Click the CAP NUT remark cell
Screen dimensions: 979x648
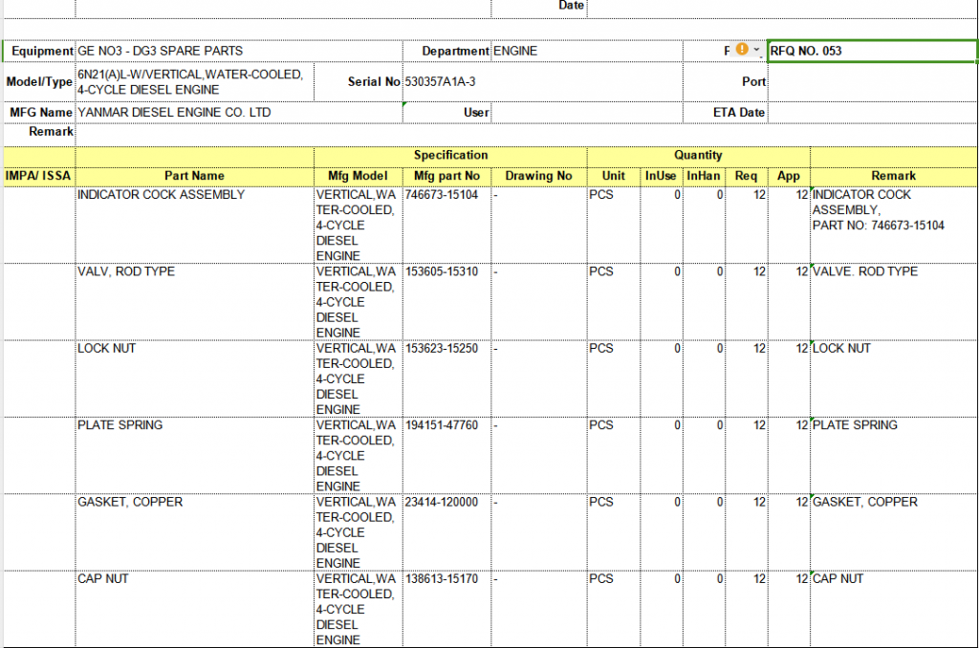pyautogui.click(x=892, y=579)
